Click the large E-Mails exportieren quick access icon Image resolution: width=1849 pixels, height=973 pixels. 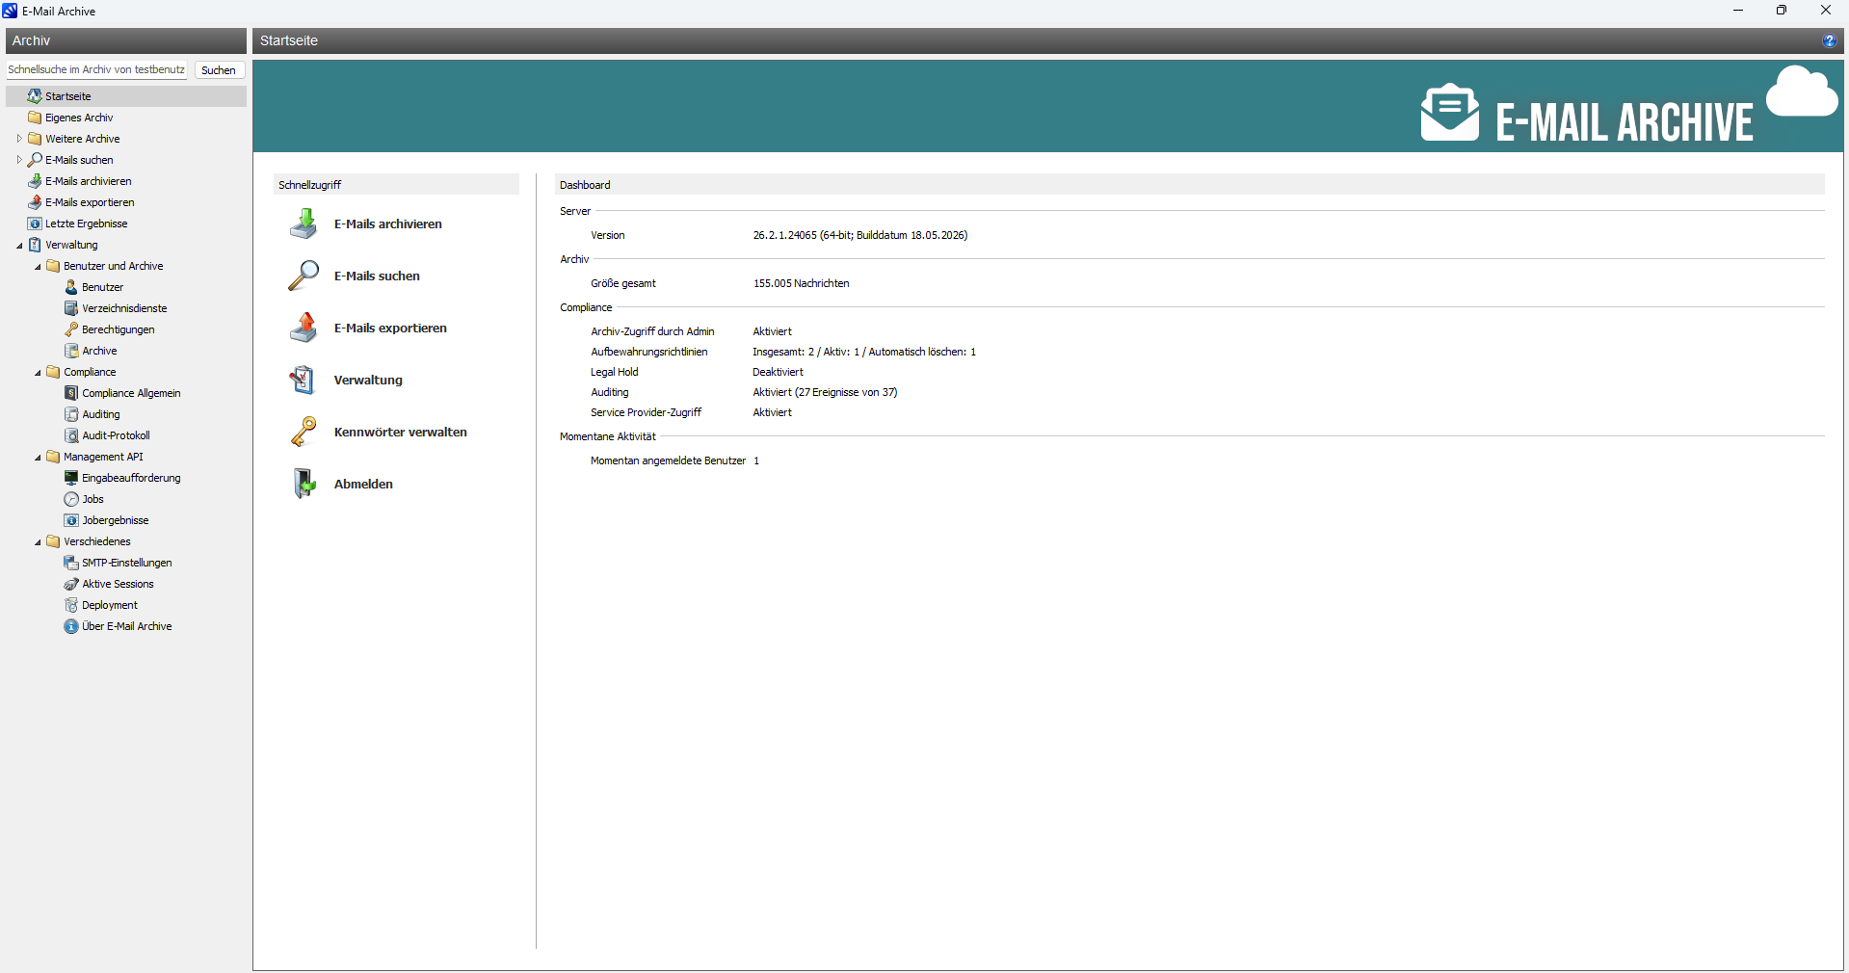(304, 329)
